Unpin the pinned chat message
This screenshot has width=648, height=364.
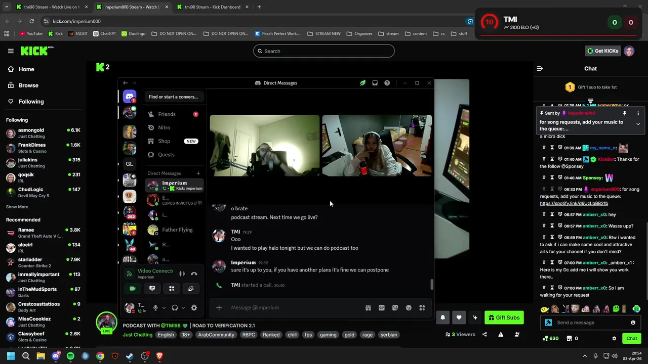625,113
